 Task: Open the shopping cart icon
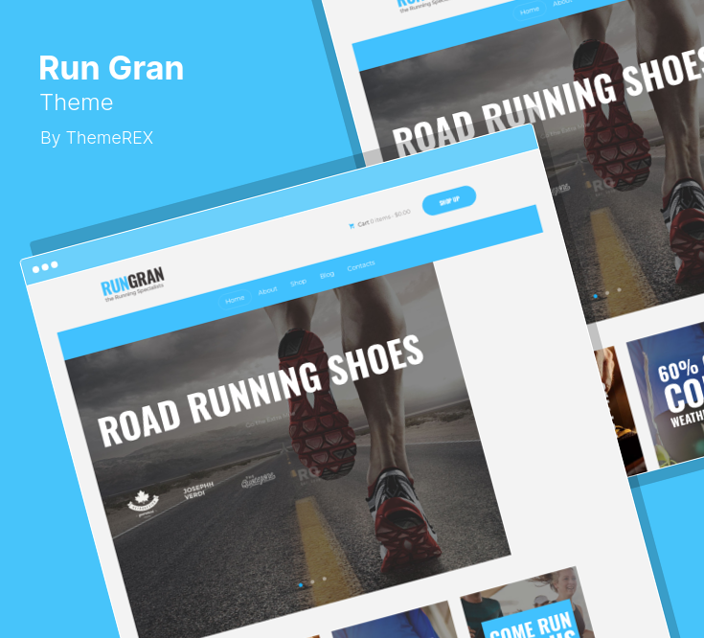(x=352, y=226)
